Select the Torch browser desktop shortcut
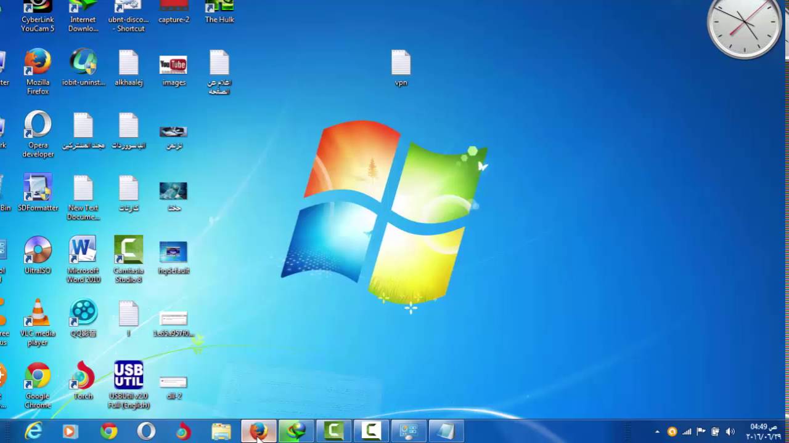This screenshot has width=789, height=443. [83, 381]
